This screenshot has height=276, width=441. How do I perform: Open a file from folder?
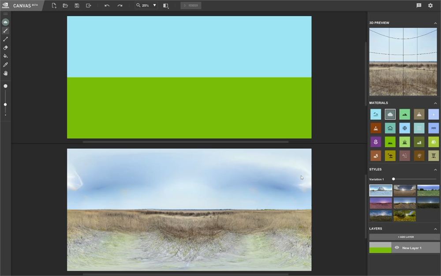65,5
